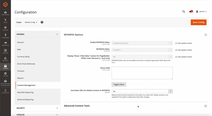Click the Save Config button

198,22
